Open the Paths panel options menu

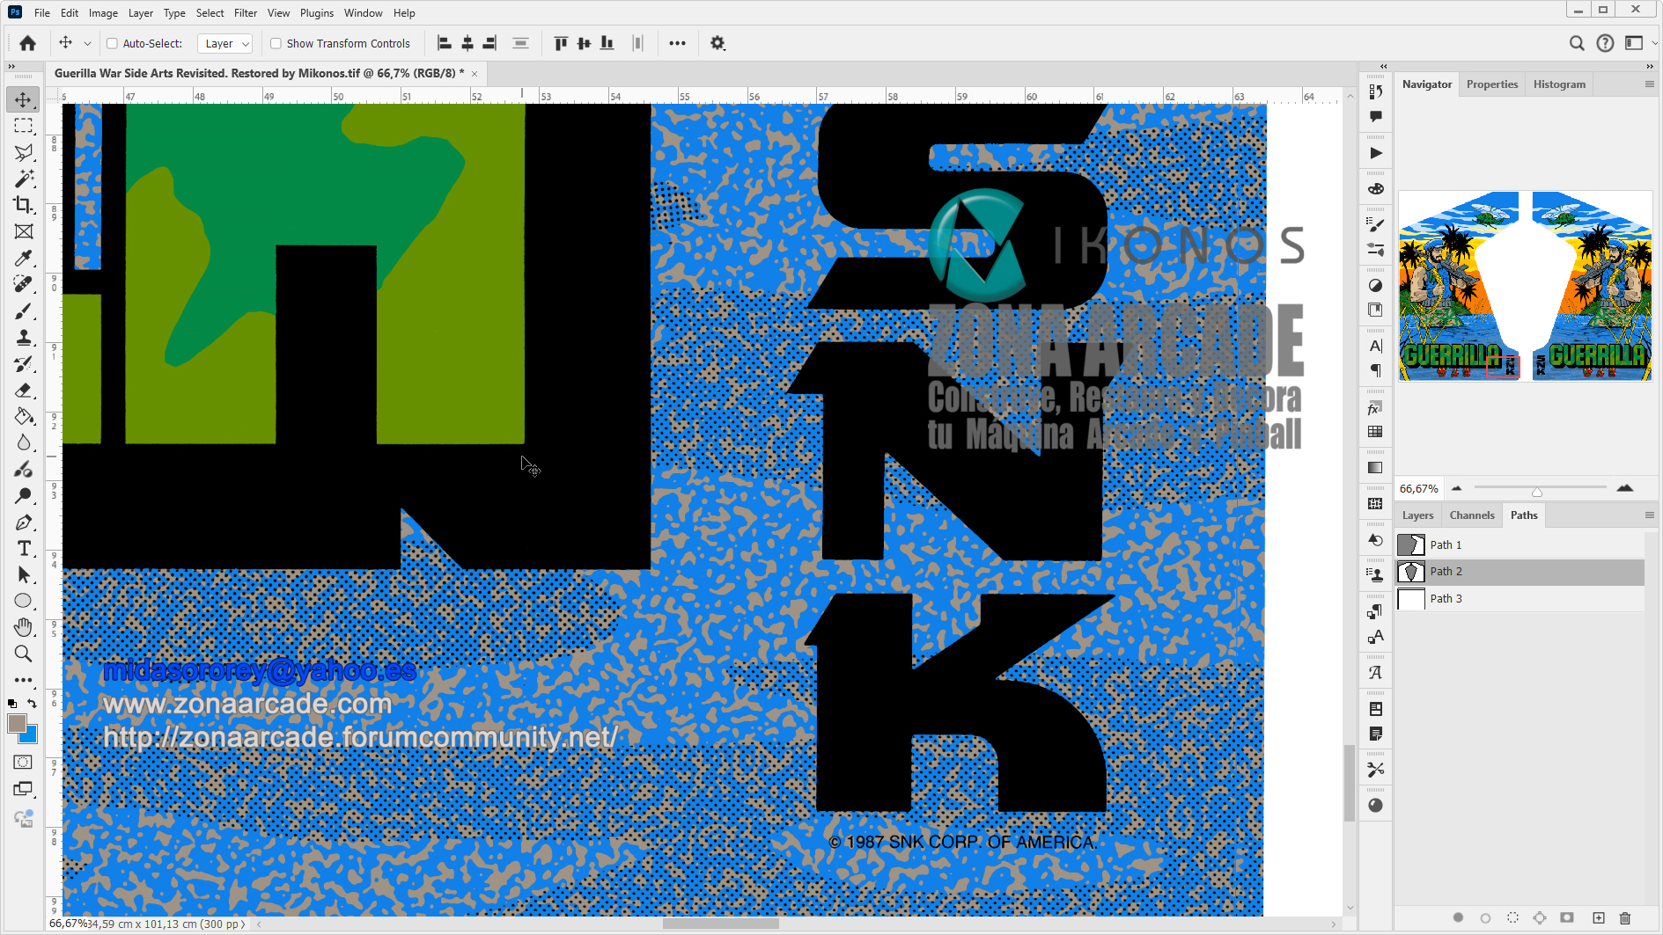point(1649,515)
